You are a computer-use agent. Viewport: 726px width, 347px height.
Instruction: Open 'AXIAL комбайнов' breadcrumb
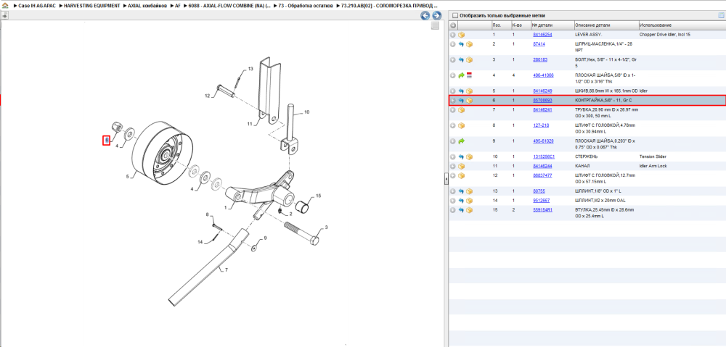(x=147, y=6)
